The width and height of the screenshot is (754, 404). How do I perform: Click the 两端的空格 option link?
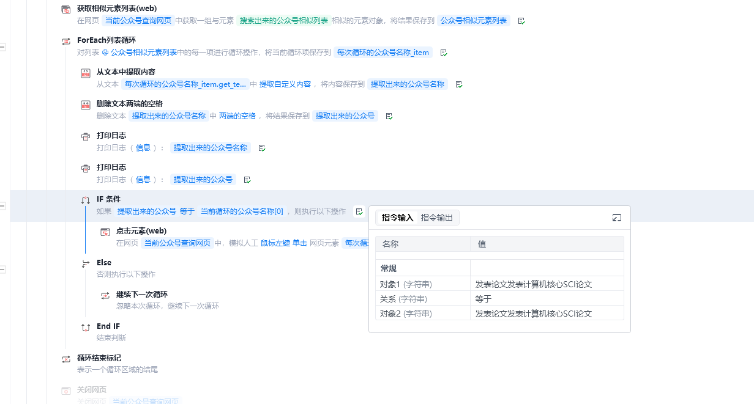pos(237,116)
